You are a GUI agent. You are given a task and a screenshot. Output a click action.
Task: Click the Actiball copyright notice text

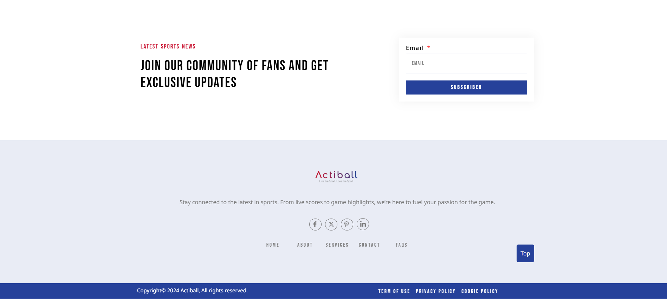192,291
